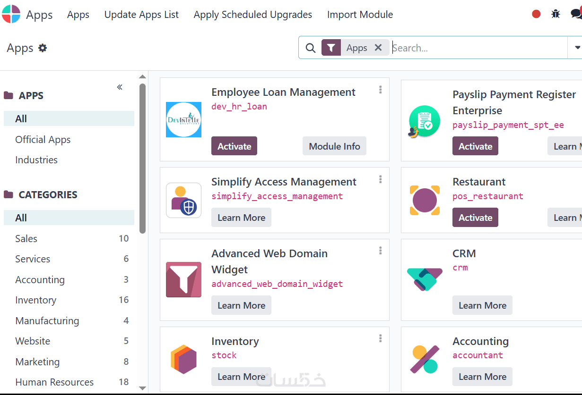Viewport: 582px width, 395px height.
Task: Click the gear icon next to Apps title
Action: point(43,48)
